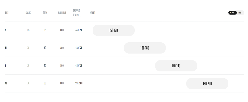This screenshot has width=248, height=102.
Task: Select the 180-200 height range bar
Action: point(207,84)
